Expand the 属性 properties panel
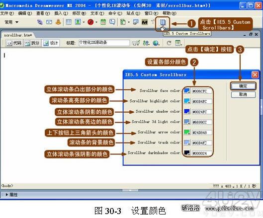Image resolution: width=263 pixels, height=218 pixels. 6,195
